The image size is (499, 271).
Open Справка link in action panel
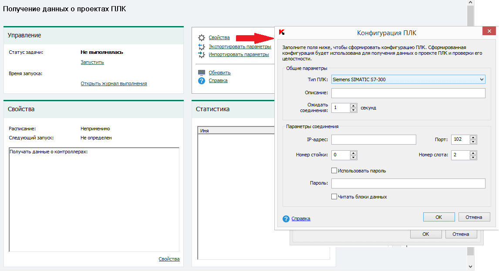218,81
